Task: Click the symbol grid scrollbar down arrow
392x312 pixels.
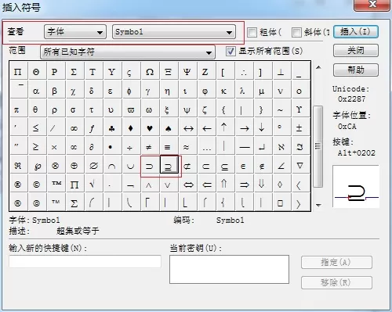Action: click(x=318, y=206)
